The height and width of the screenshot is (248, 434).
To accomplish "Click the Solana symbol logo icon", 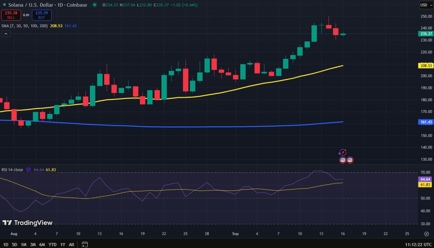I will (4, 5).
